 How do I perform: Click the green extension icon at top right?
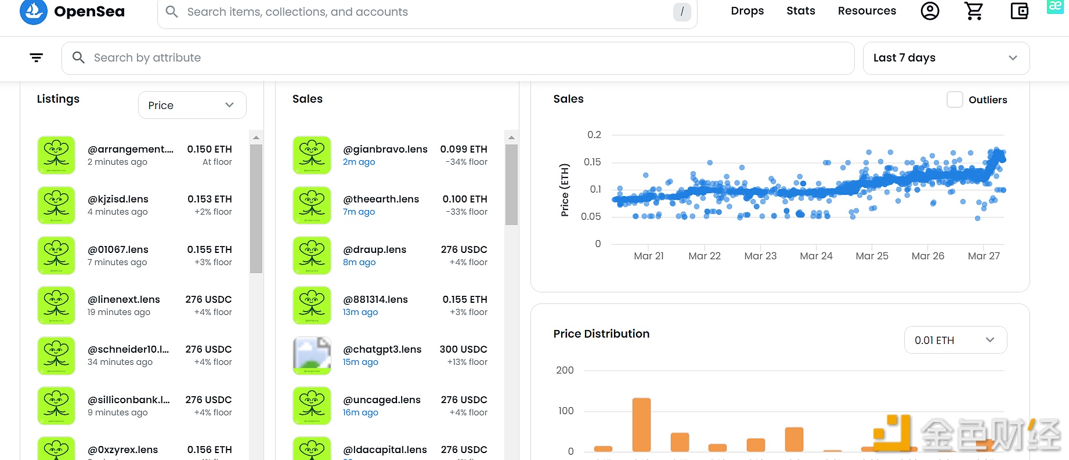pos(1055,6)
